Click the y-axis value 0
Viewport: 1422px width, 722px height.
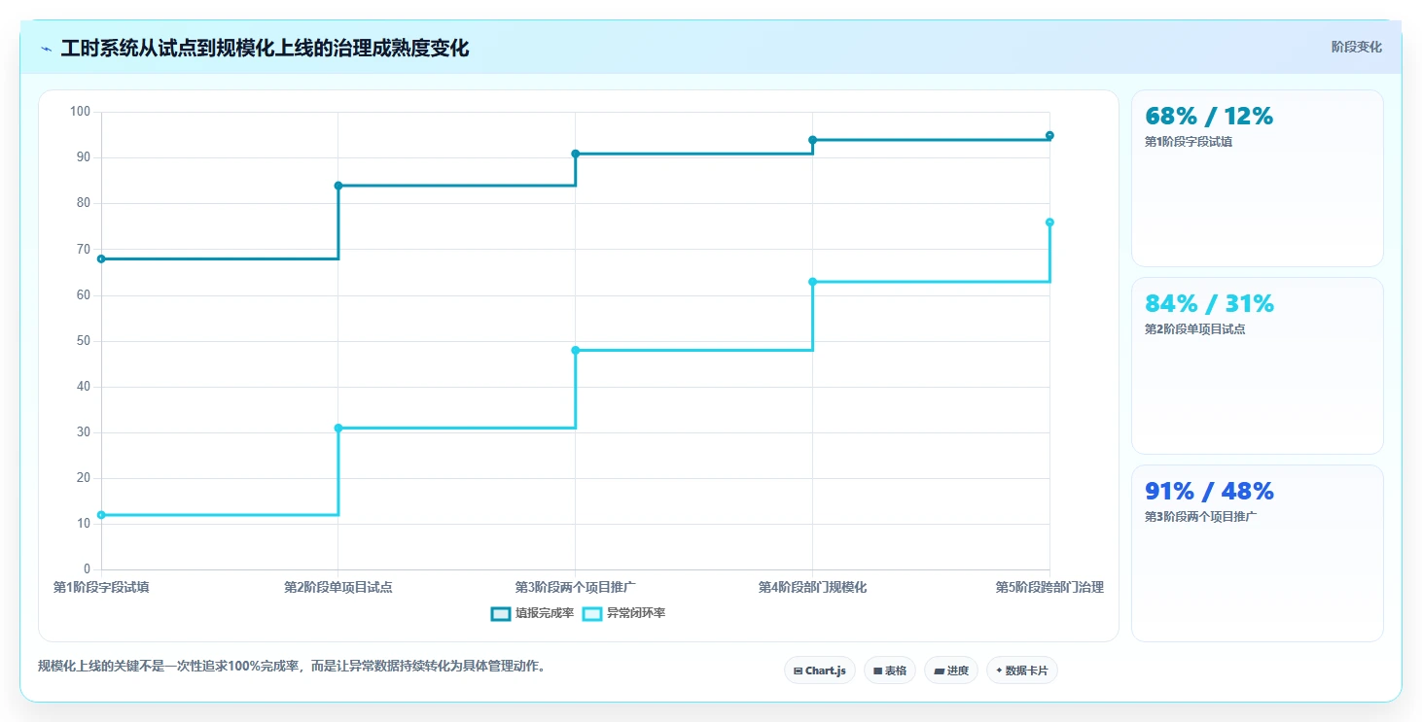pyautogui.click(x=87, y=569)
